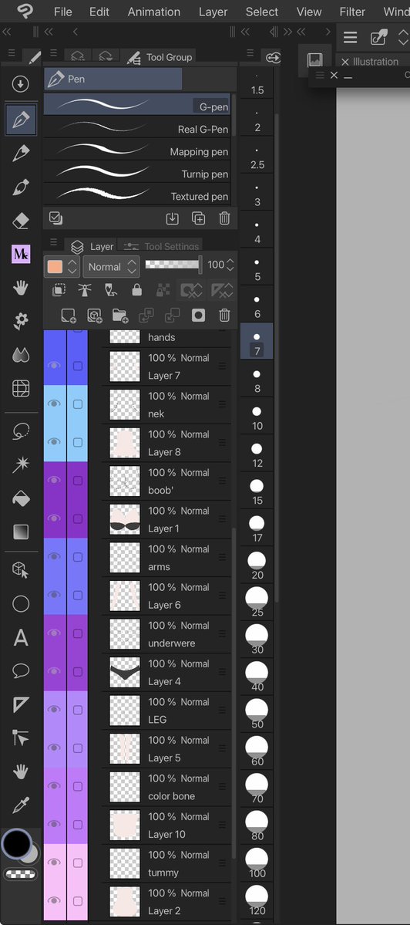The image size is (410, 925).
Task: Toggle visibility of Layer 7
Action: [55, 366]
